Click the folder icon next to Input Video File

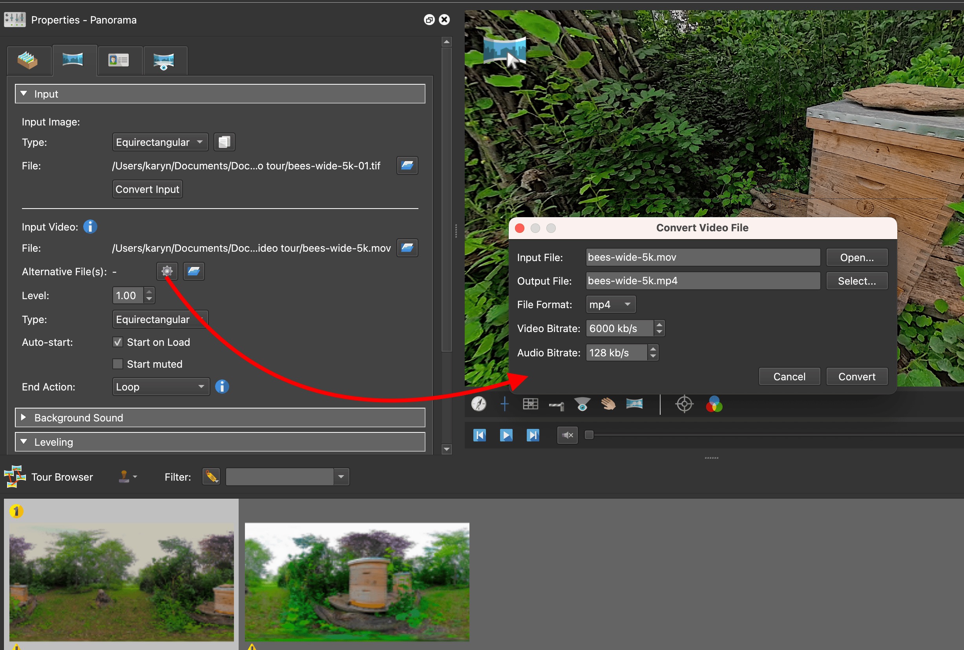coord(407,248)
